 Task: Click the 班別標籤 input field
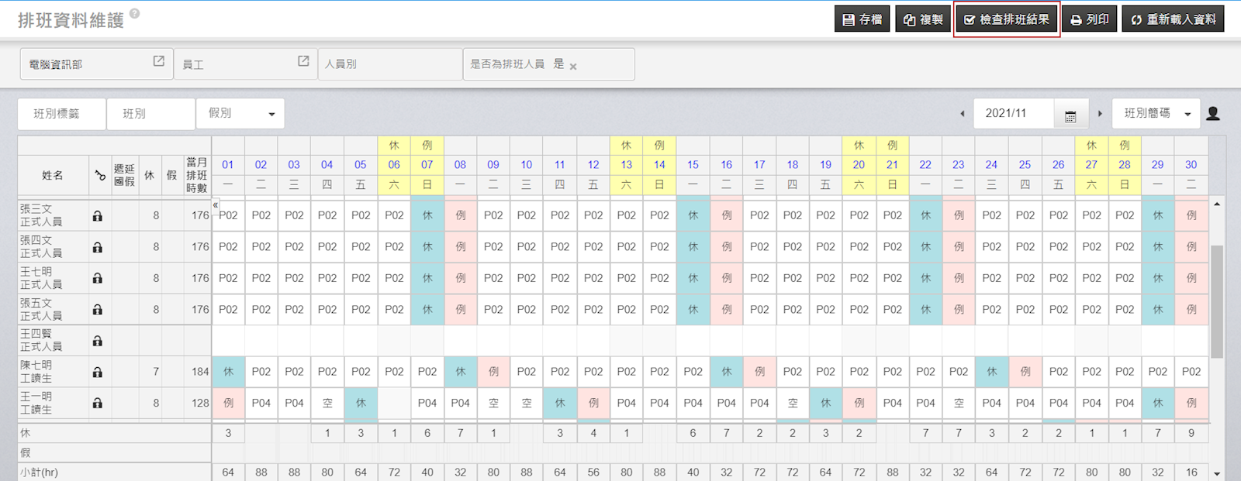[62, 114]
